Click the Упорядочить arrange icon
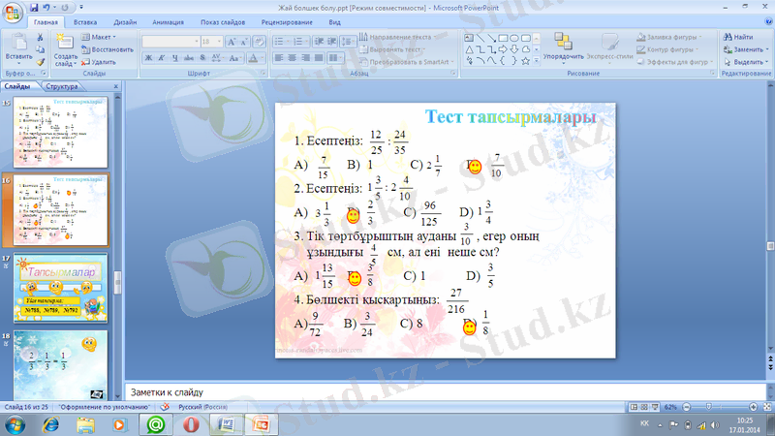 pos(563,44)
